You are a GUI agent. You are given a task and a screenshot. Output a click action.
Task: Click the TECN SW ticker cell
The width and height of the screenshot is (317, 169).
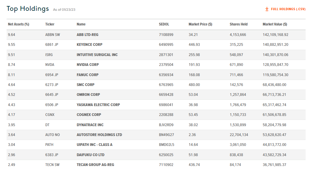(52, 165)
